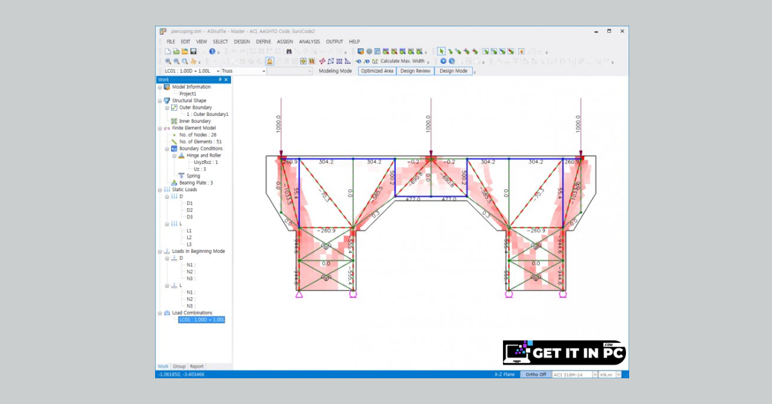This screenshot has width=772, height=404.
Task: Click the grey gear settings icon
Action: click(x=369, y=51)
